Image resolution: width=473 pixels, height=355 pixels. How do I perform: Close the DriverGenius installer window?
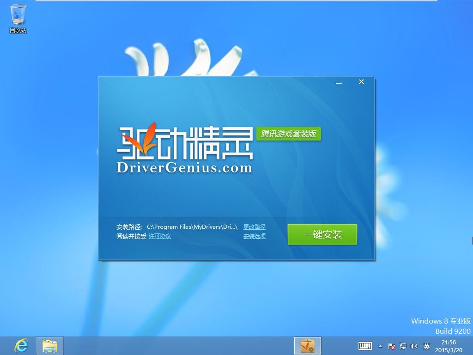pos(361,81)
